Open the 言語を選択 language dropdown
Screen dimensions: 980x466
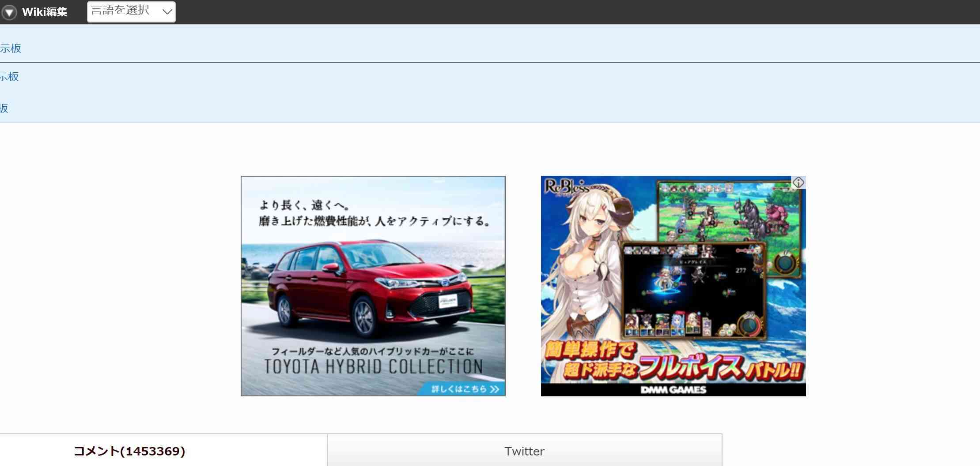[x=131, y=11]
